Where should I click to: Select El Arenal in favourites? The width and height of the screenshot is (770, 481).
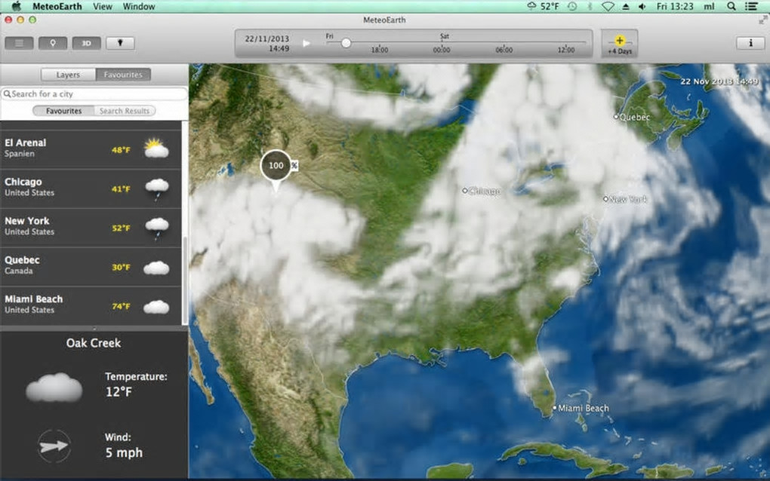91,149
